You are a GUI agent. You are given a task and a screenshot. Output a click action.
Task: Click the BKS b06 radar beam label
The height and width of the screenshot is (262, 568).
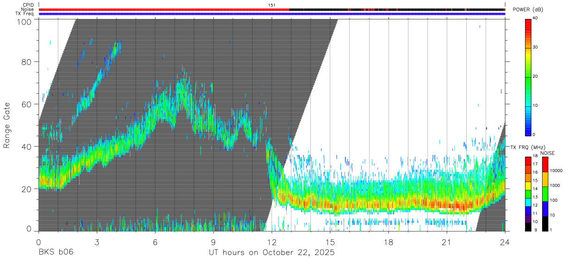(56, 252)
